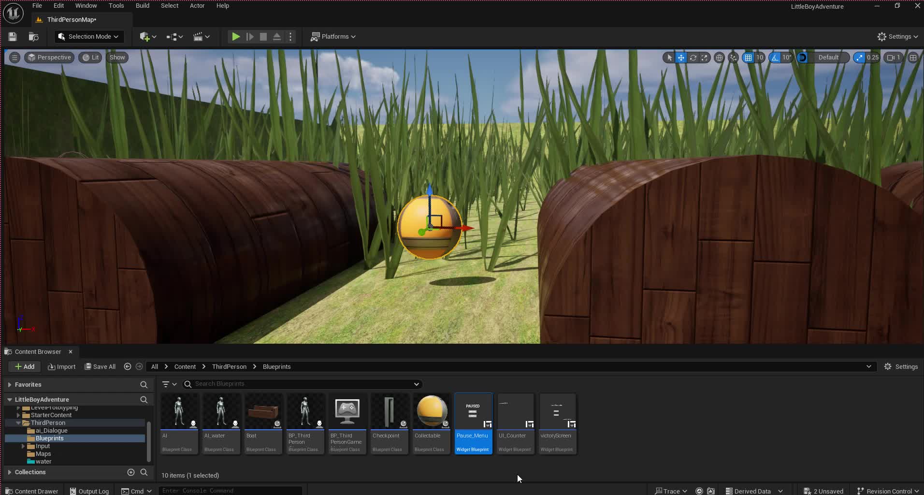The height and width of the screenshot is (495, 924).
Task: Switch to the ThirdPersonMap tab
Action: [72, 20]
